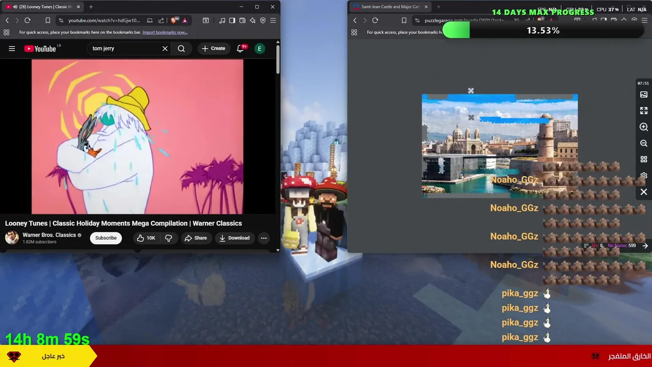
Task: Click the YouTube address bar URL
Action: [x=104, y=20]
